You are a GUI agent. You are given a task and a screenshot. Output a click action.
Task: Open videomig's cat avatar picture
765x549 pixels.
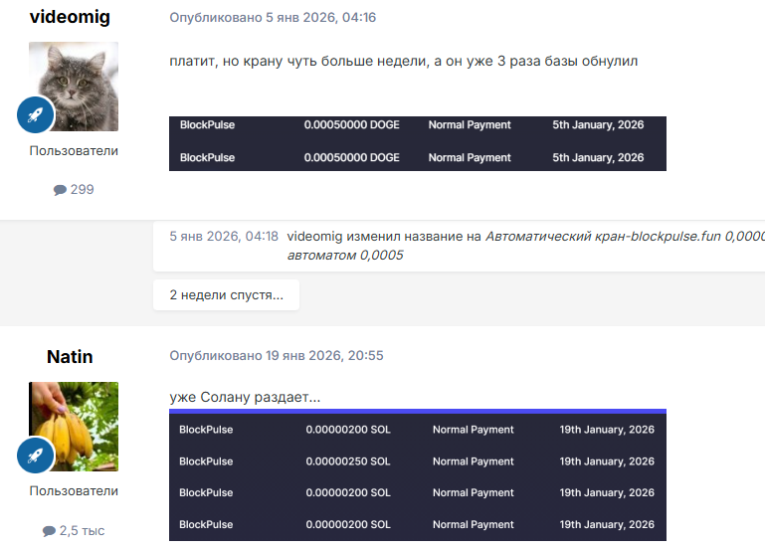(74, 86)
